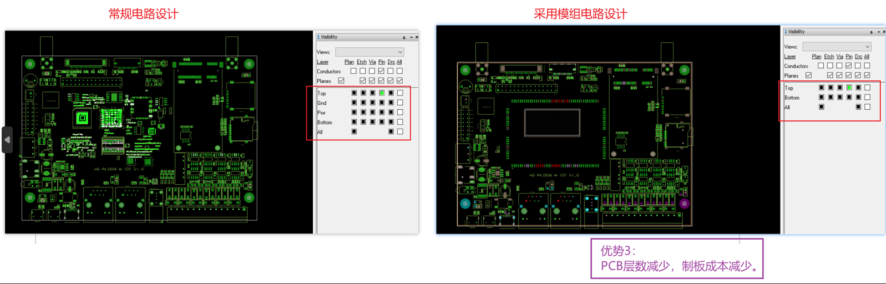Open Views dropdown in module design Visibility panel
This screenshot has height=284, width=886.
(837, 47)
